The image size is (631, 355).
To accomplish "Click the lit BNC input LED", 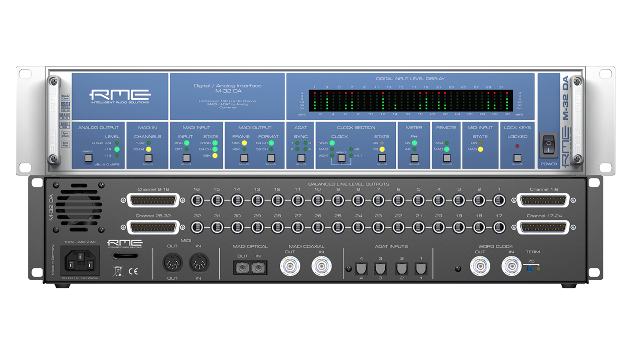I will pyautogui.click(x=187, y=143).
